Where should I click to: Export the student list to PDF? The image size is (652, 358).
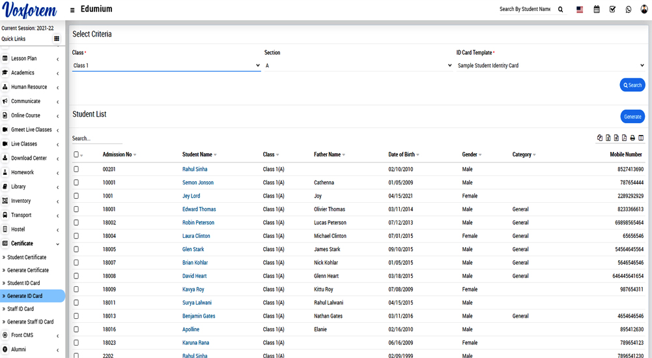tap(624, 138)
